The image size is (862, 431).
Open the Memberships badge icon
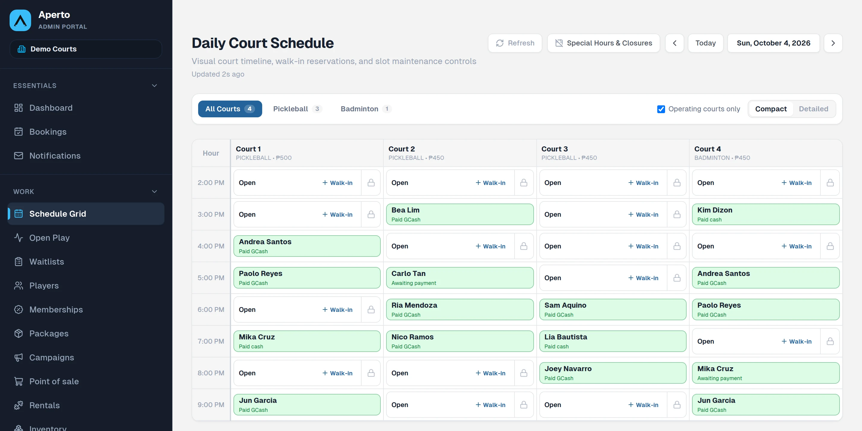click(x=18, y=309)
